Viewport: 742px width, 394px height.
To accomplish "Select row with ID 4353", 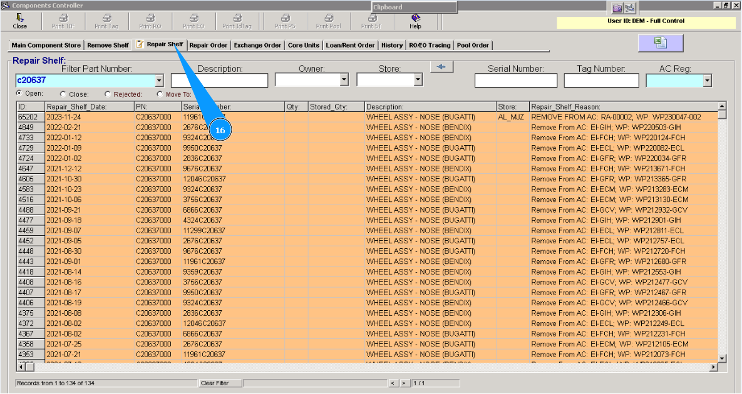I will pos(367,355).
